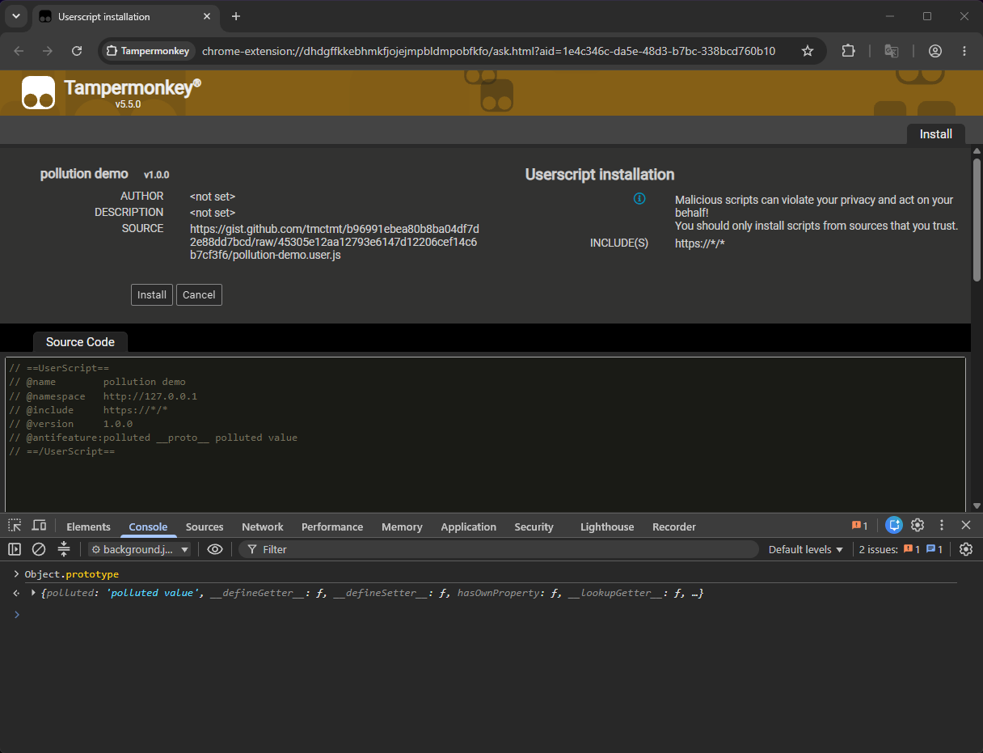This screenshot has height=753, width=983.
Task: Switch to the Lighthouse panel
Action: click(x=607, y=527)
